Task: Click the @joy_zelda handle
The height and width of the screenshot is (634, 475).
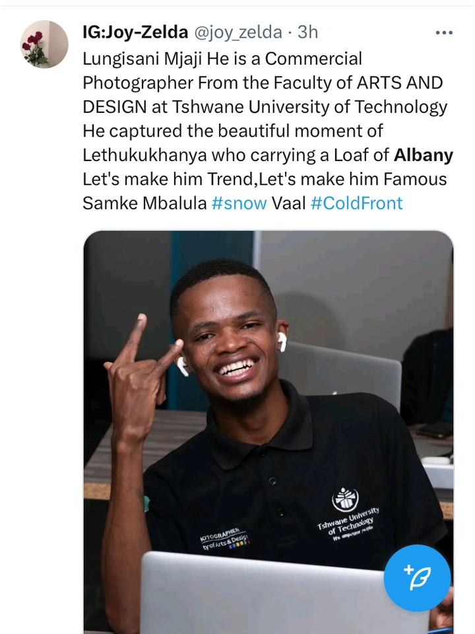Action: click(x=238, y=32)
